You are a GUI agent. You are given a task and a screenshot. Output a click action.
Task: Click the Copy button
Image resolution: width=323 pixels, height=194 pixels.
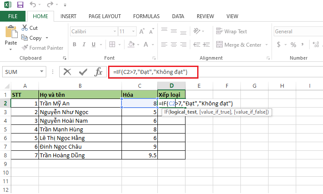(32, 38)
